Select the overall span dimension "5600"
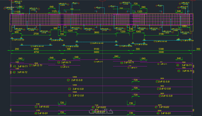Viewport: 202px width, 116px height. [161, 52]
